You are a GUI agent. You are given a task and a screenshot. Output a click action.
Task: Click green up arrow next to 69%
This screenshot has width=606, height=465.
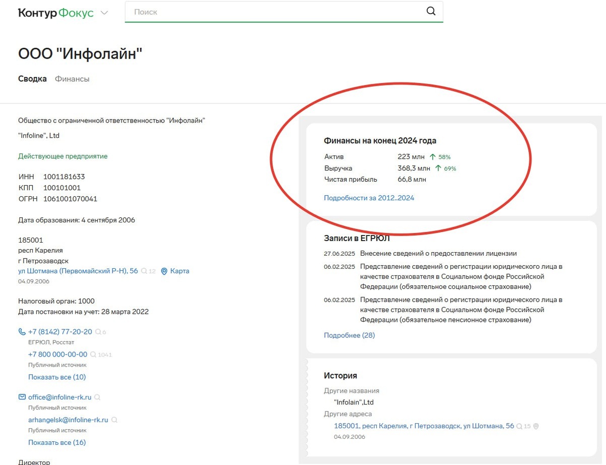pos(438,168)
